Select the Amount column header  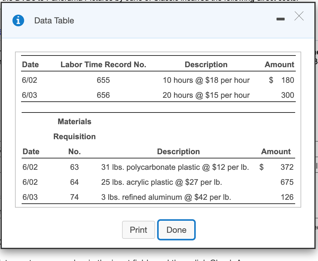click(279, 64)
